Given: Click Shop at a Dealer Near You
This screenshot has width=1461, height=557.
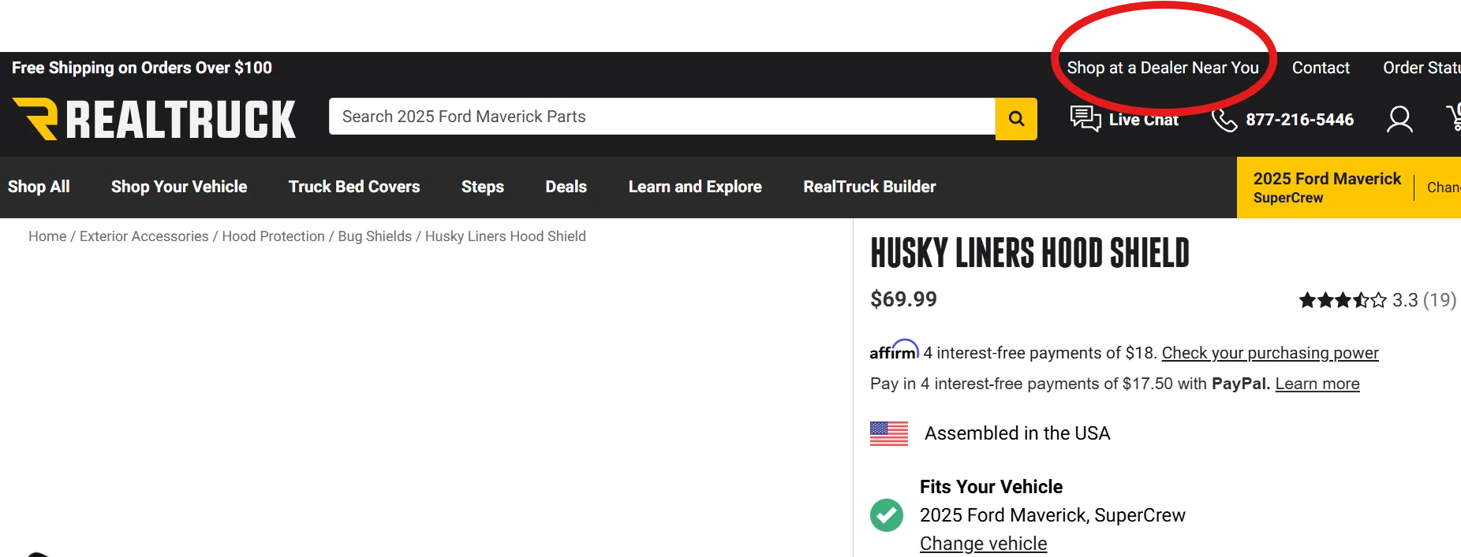Looking at the screenshot, I should coord(1163,68).
